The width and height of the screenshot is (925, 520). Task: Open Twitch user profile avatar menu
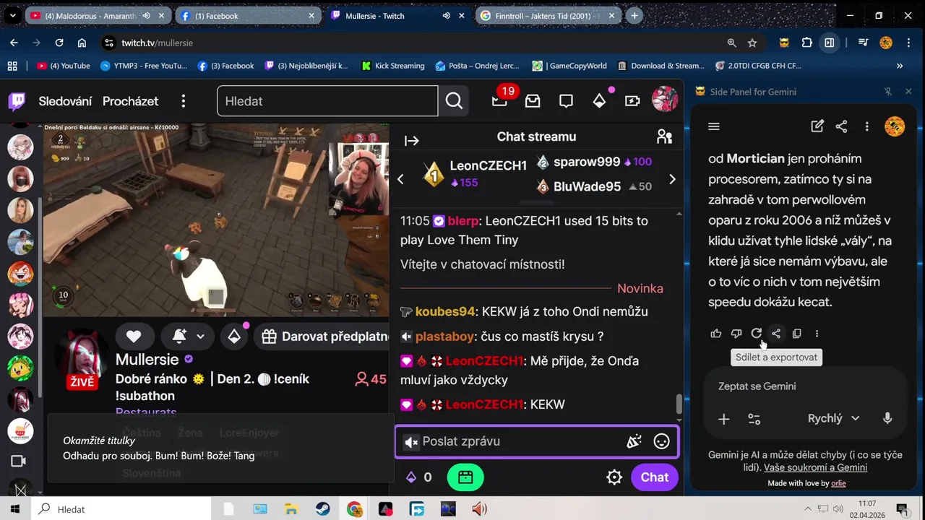click(665, 100)
